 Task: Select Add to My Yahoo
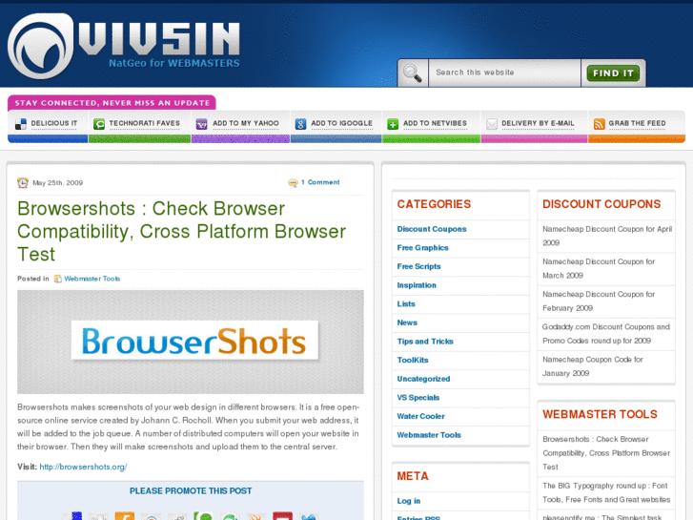click(x=246, y=123)
